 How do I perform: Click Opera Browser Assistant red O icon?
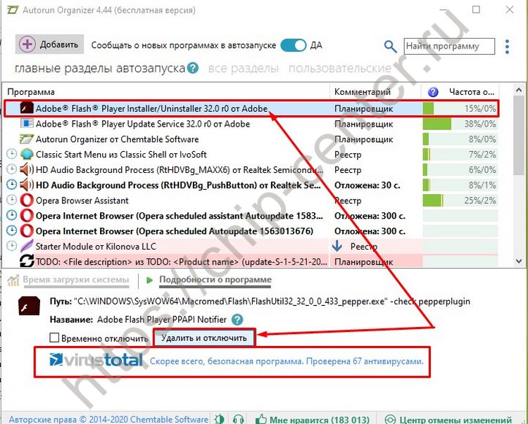[x=27, y=200]
